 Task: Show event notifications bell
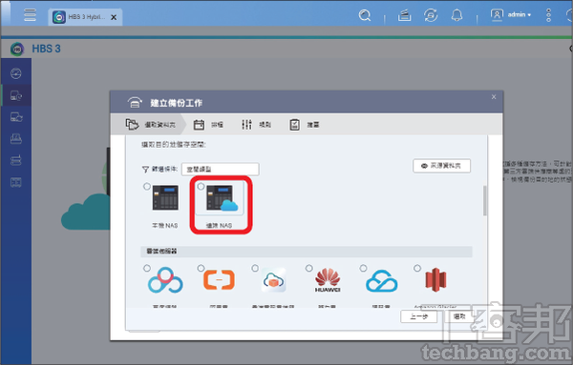pos(456,15)
